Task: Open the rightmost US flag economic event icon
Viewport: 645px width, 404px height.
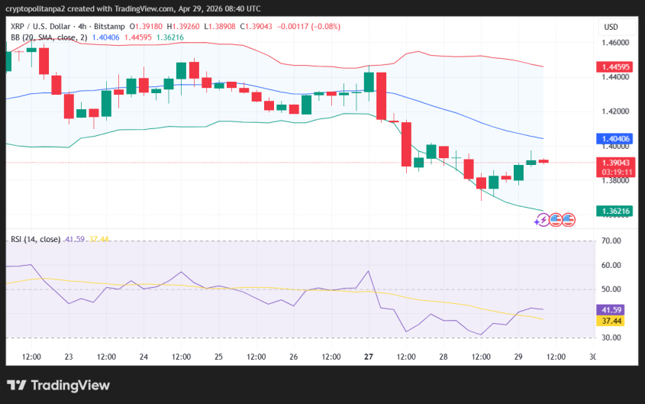Action: point(567,220)
